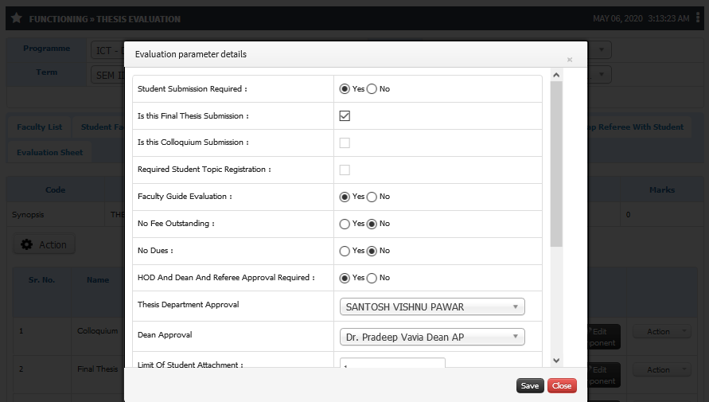
Task: Check Required Student Topic Registration box
Action: [345, 170]
